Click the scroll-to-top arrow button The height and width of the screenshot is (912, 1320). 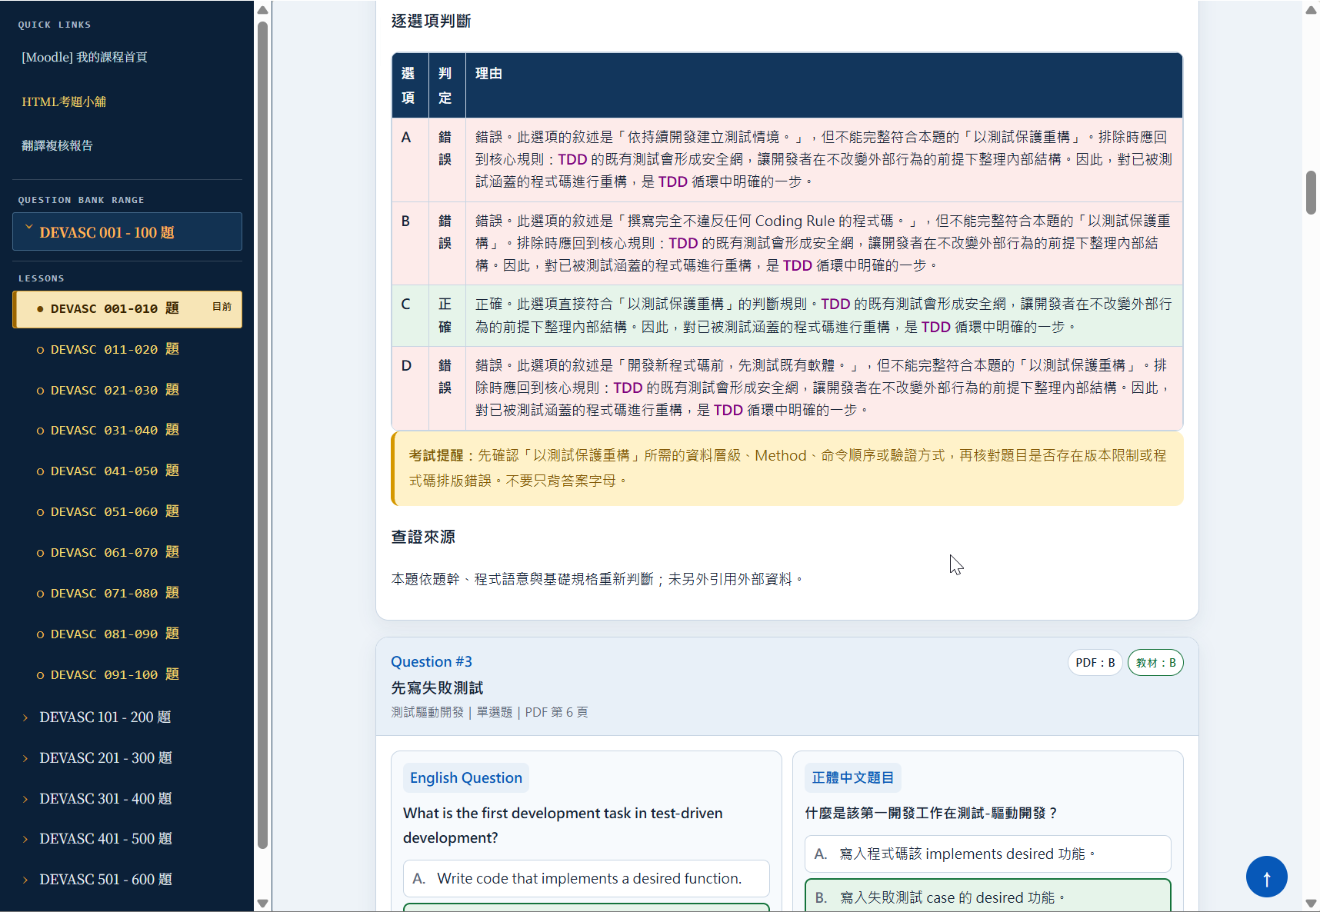[1266, 877]
